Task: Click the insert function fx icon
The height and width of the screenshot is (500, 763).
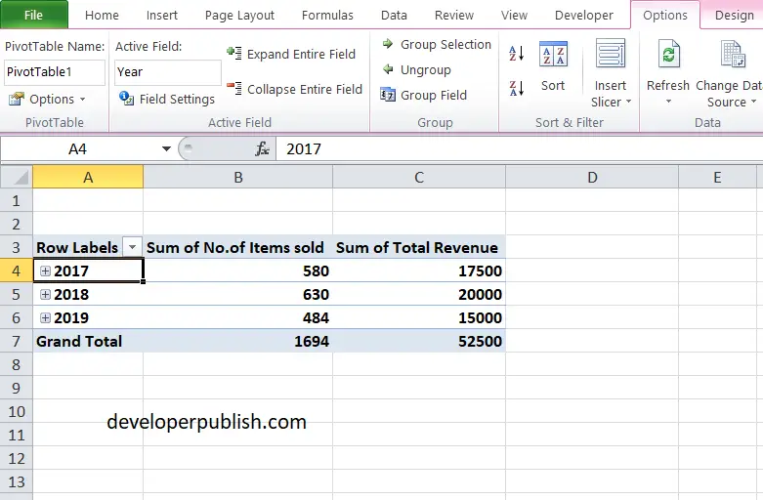Action: tap(262, 148)
